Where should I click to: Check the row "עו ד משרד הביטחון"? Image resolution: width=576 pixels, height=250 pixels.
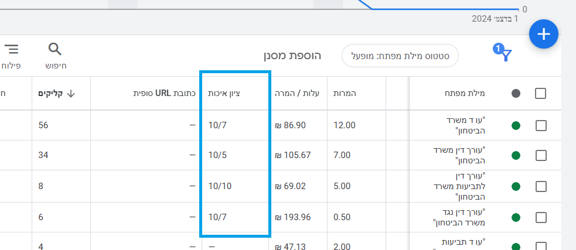point(541,126)
